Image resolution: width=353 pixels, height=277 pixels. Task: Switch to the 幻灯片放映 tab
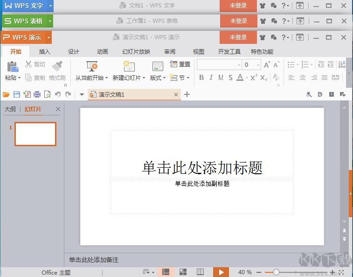136,52
